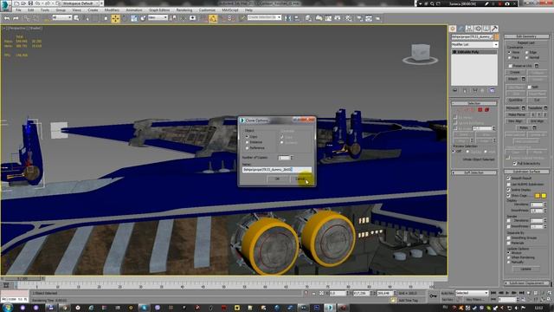The image size is (554, 312).
Task: Open the Modifiers menu
Action: [x=112, y=10]
